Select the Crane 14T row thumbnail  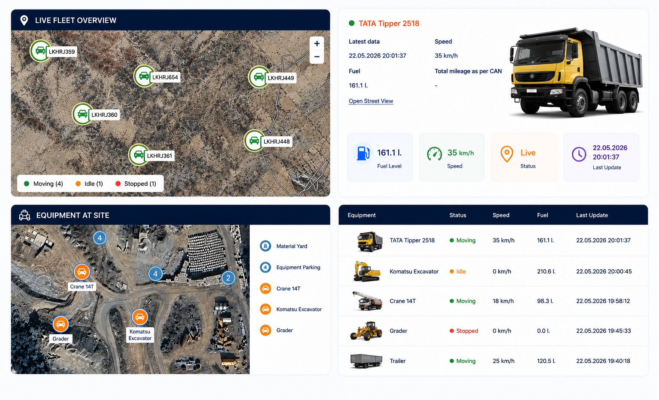click(x=367, y=301)
